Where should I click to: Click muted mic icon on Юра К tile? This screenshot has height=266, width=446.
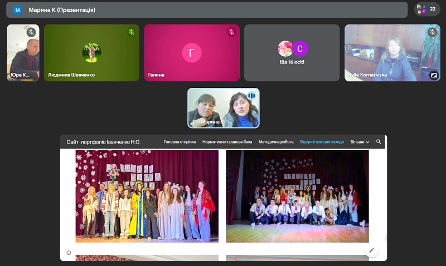tap(31, 32)
